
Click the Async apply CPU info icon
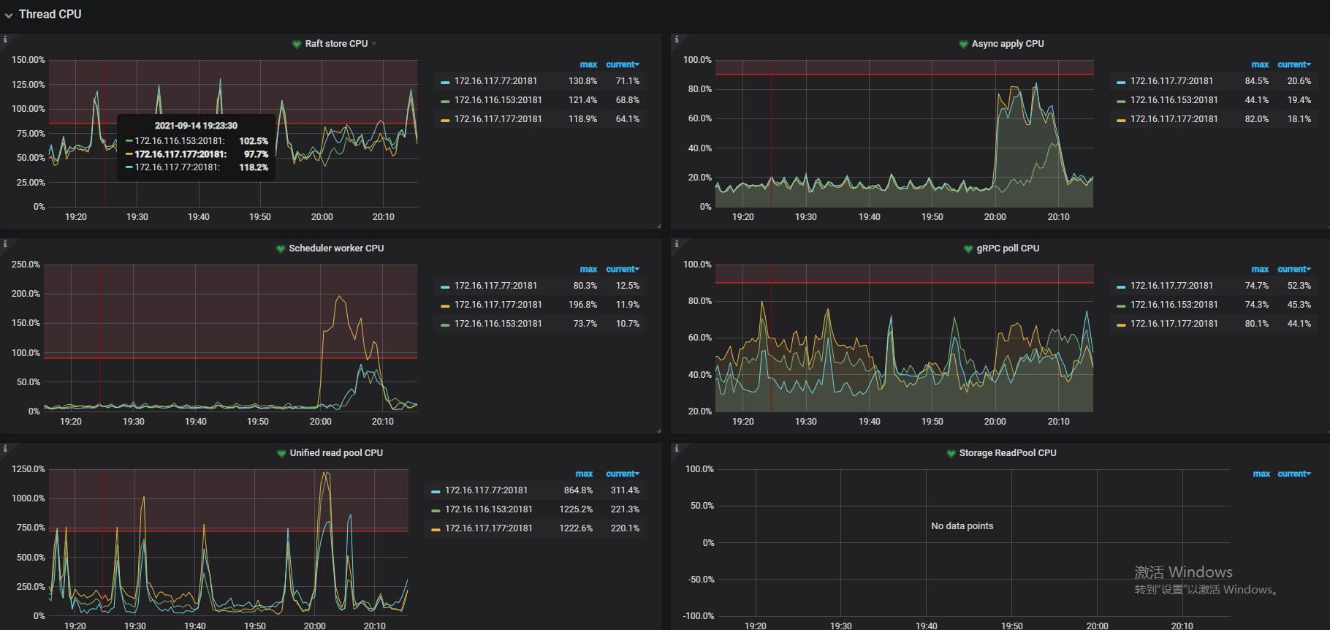tap(677, 39)
